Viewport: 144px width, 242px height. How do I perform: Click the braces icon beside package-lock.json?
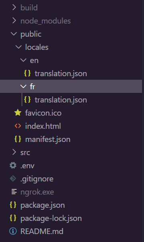(13, 218)
